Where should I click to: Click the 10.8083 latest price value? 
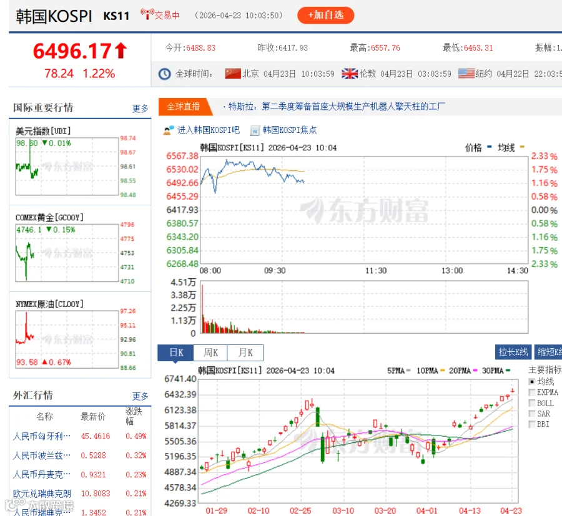[x=96, y=494]
